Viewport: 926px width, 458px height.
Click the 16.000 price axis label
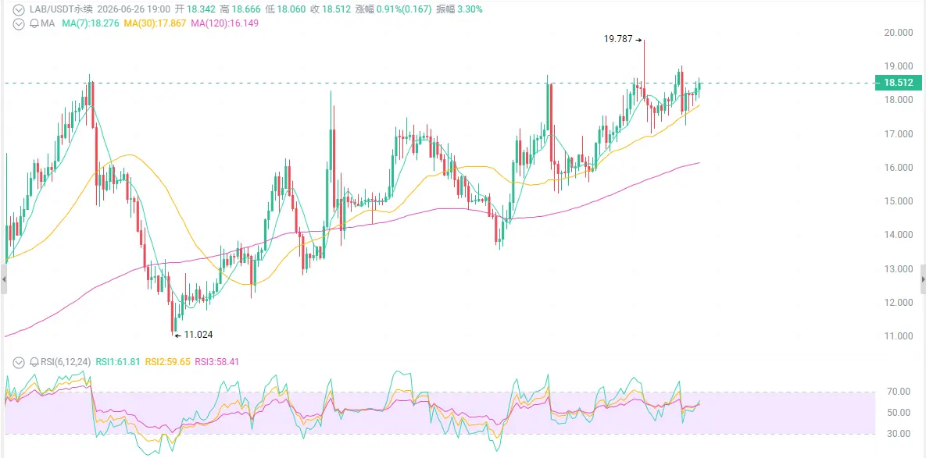[x=899, y=168]
